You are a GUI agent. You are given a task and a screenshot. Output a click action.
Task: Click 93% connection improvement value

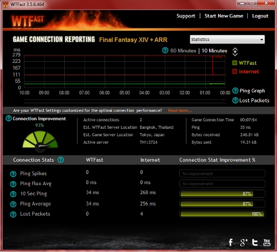(x=39, y=125)
